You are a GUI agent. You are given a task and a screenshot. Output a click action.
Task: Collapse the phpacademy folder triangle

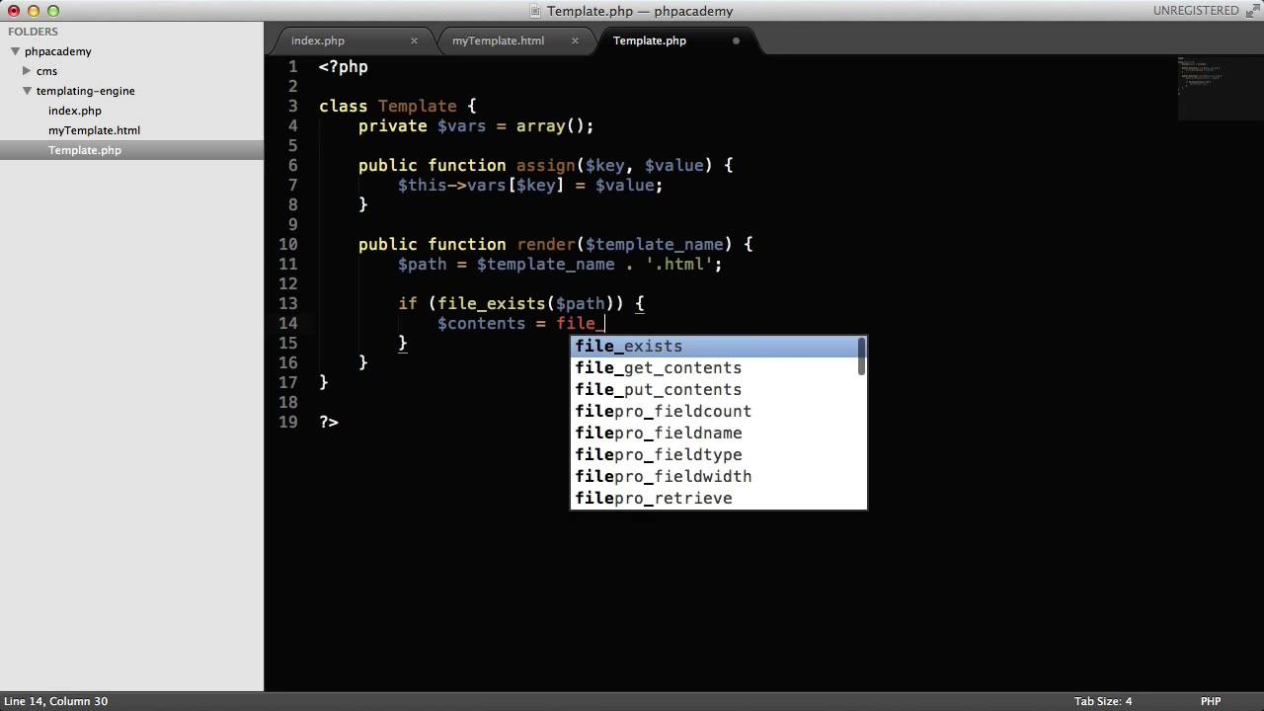[15, 51]
